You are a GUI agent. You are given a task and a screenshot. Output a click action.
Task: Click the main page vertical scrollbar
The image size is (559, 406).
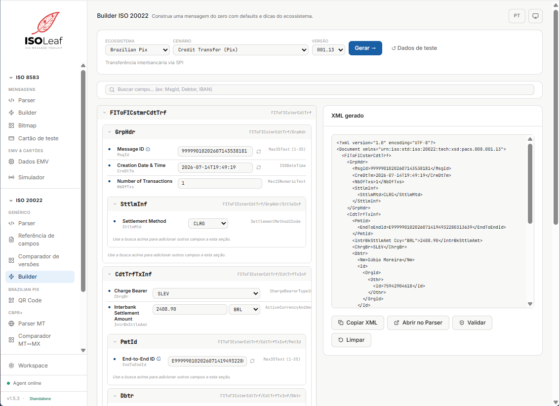556,118
